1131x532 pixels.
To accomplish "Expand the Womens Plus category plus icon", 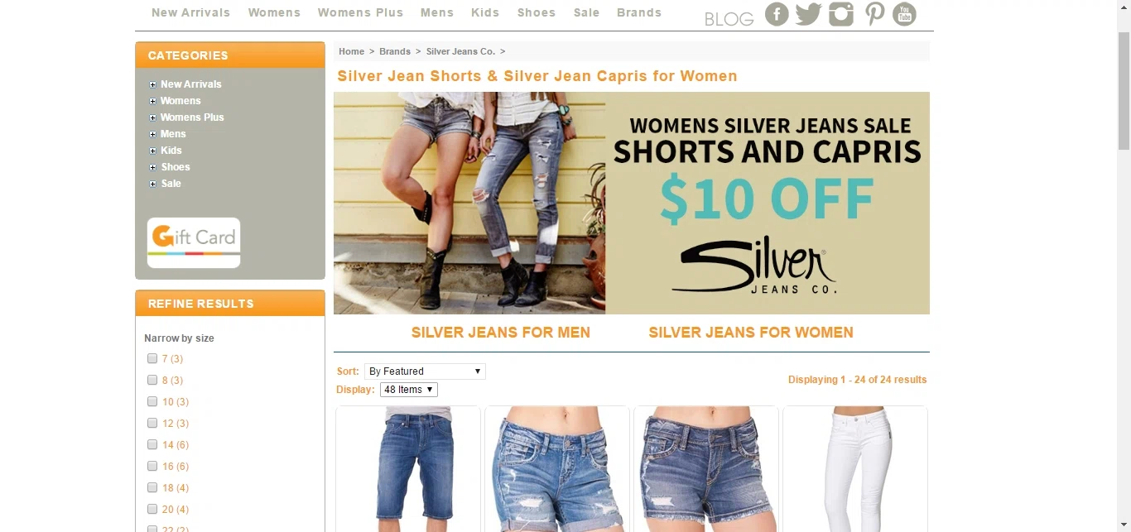I will (152, 117).
